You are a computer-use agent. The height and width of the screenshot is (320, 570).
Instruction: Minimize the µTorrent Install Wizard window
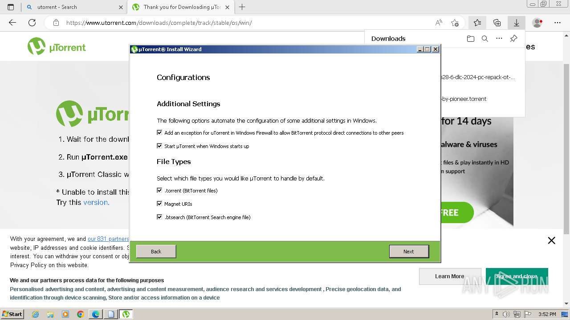click(x=420, y=49)
